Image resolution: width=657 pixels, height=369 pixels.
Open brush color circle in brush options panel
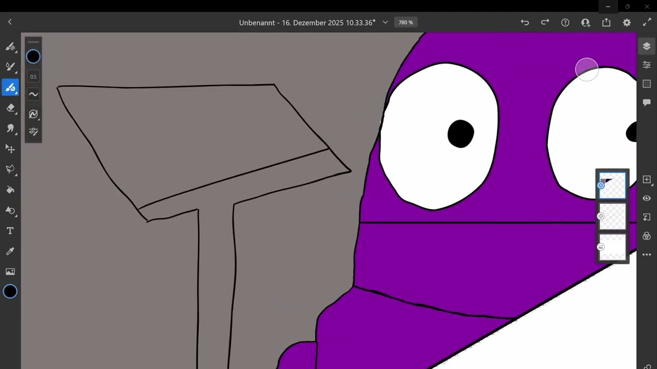tap(33, 56)
